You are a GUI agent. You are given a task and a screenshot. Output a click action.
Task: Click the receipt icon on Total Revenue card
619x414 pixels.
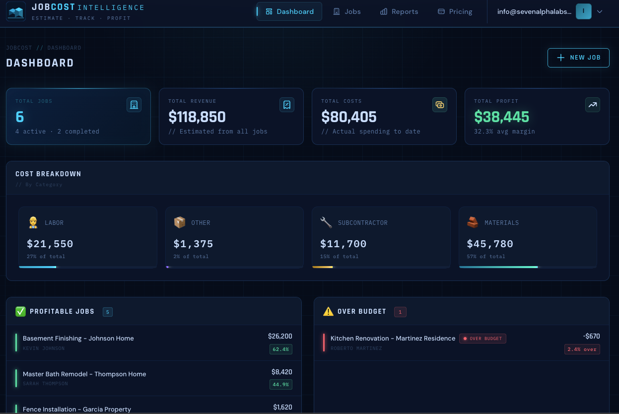click(287, 105)
